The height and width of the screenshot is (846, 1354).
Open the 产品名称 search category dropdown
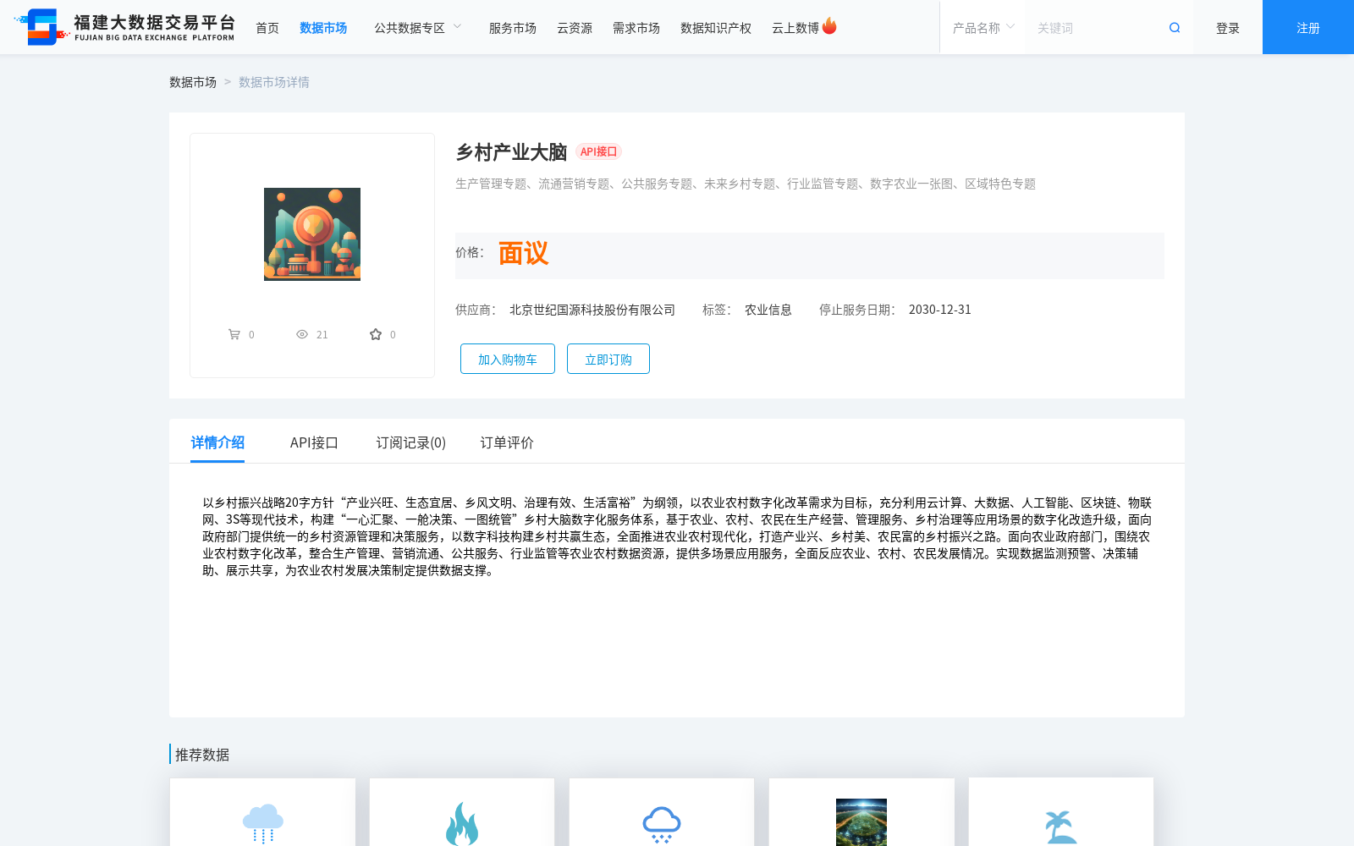coord(980,27)
